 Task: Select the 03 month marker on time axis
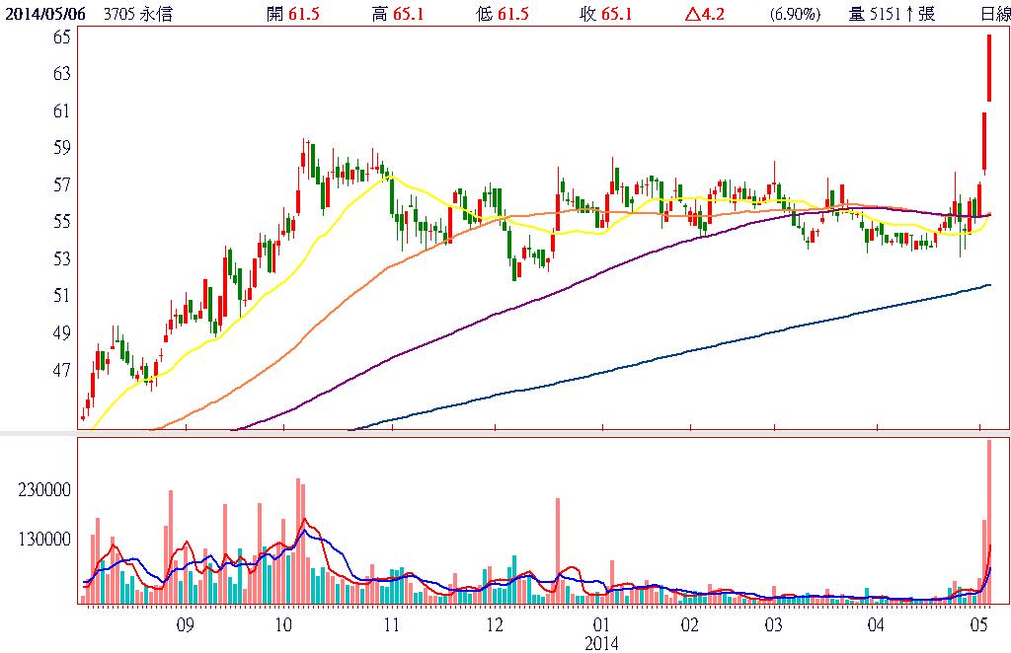pos(774,624)
